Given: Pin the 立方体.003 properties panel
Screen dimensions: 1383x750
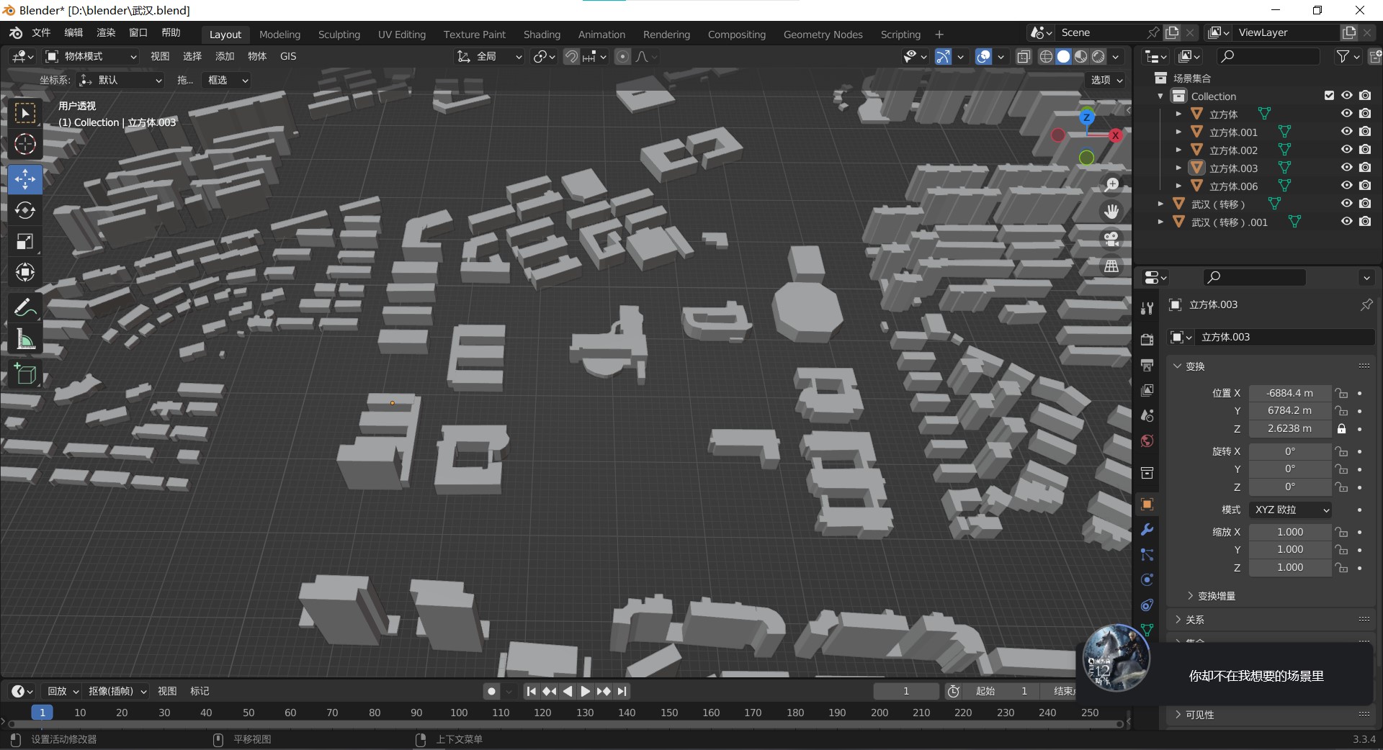Looking at the screenshot, I should pyautogui.click(x=1366, y=304).
